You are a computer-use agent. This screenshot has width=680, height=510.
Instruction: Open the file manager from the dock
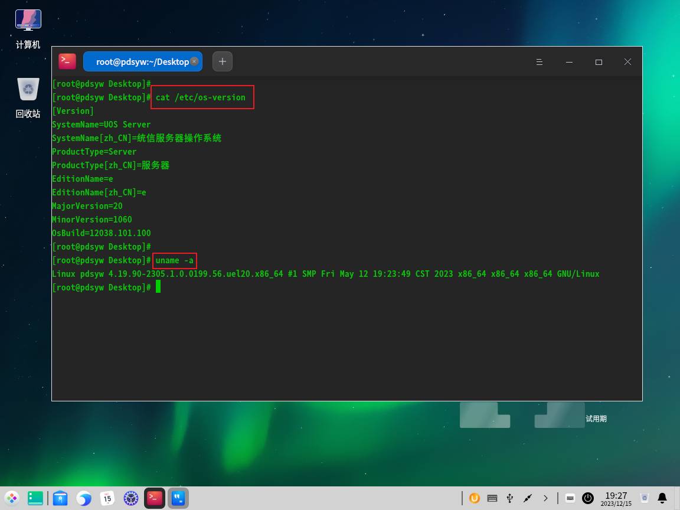(x=60, y=498)
